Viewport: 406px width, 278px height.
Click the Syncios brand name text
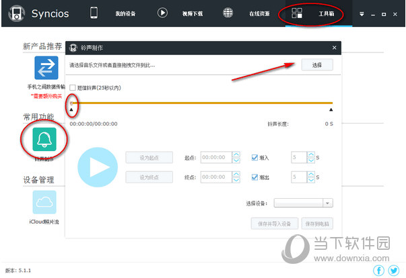50,13
